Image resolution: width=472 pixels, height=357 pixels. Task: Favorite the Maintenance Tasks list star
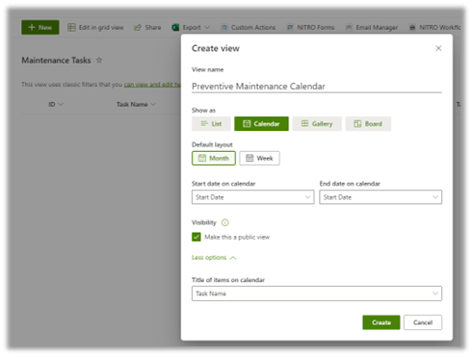point(99,60)
